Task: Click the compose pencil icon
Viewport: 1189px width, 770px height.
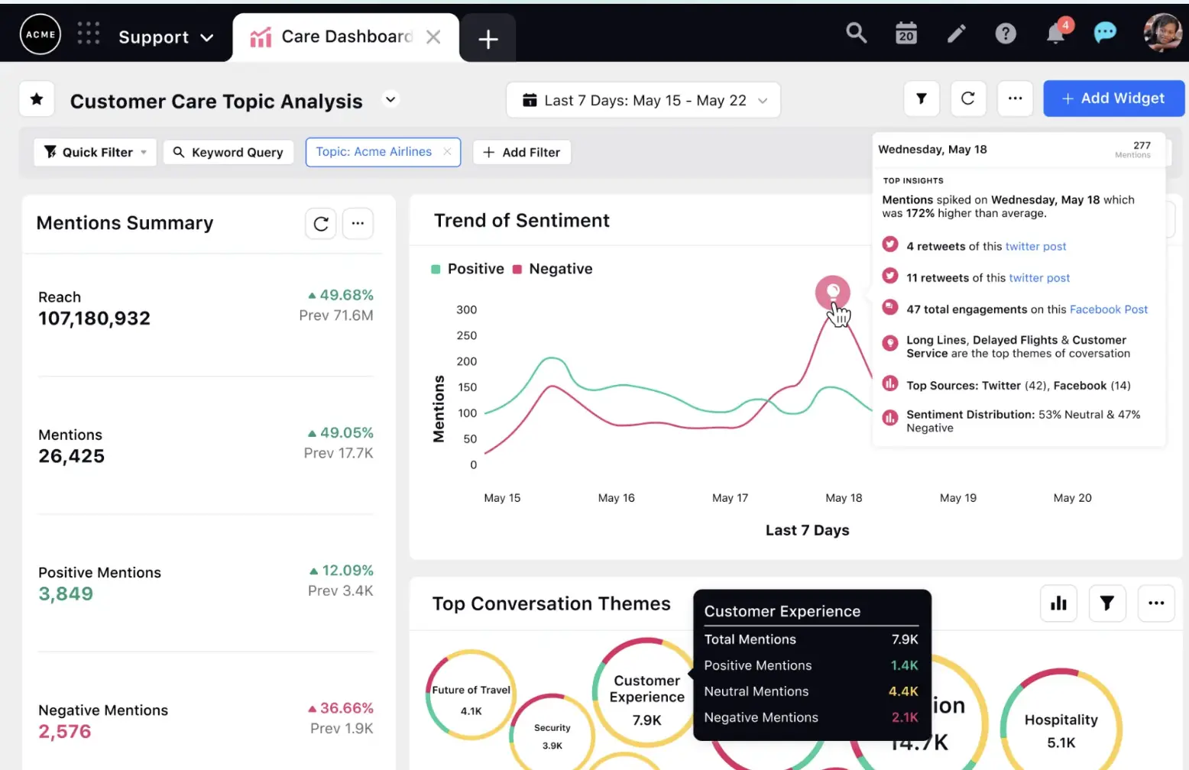Action: coord(956,33)
